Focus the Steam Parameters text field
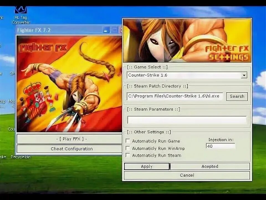This screenshot has height=200, width=266. (x=187, y=120)
